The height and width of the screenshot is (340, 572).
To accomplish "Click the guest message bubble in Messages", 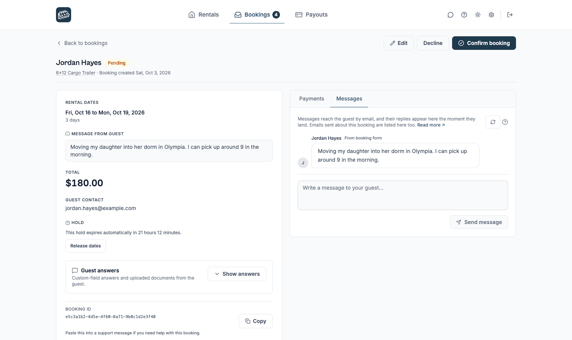I will (395, 155).
